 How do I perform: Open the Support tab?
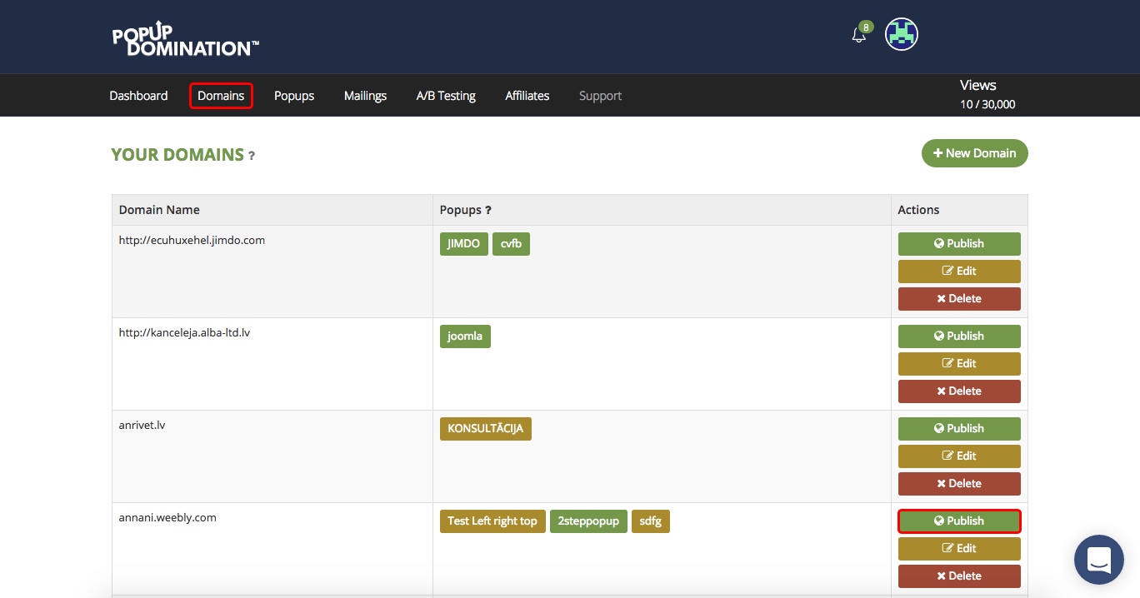click(x=600, y=96)
